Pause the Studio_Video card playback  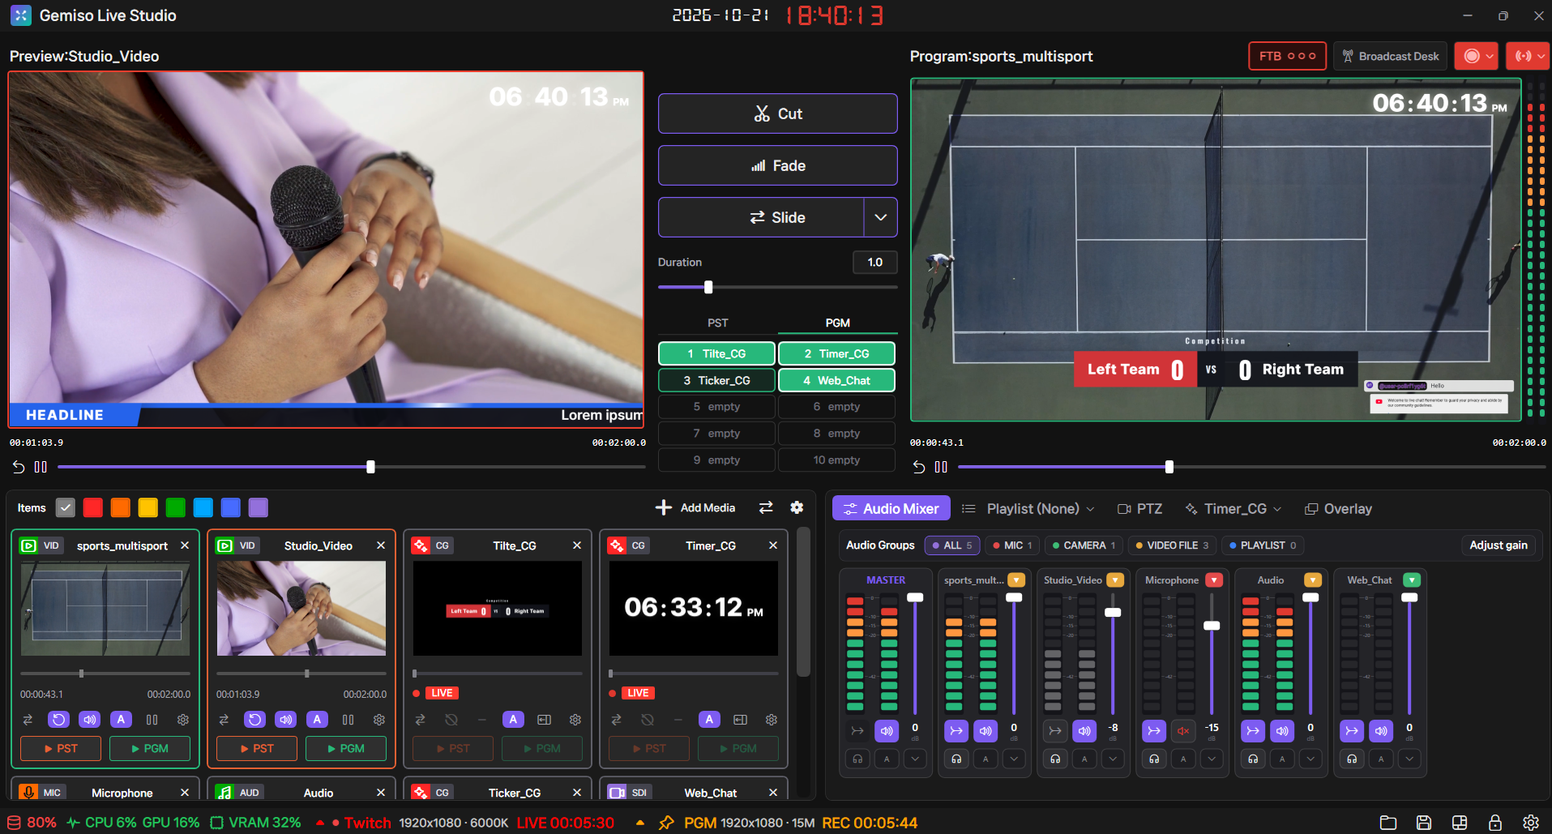tap(348, 720)
